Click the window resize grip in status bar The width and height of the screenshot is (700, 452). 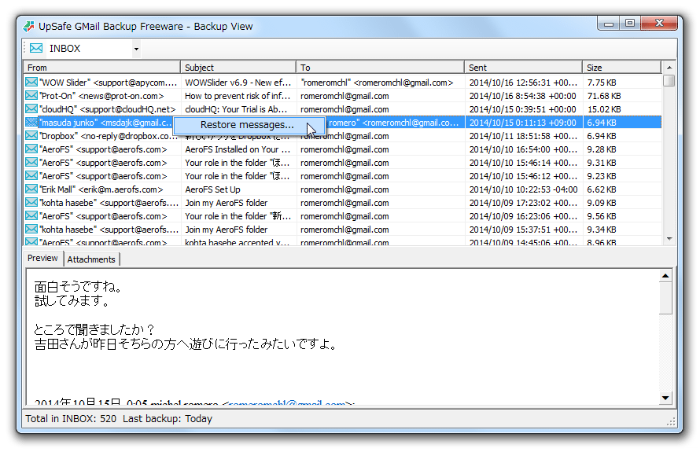[x=671, y=421]
